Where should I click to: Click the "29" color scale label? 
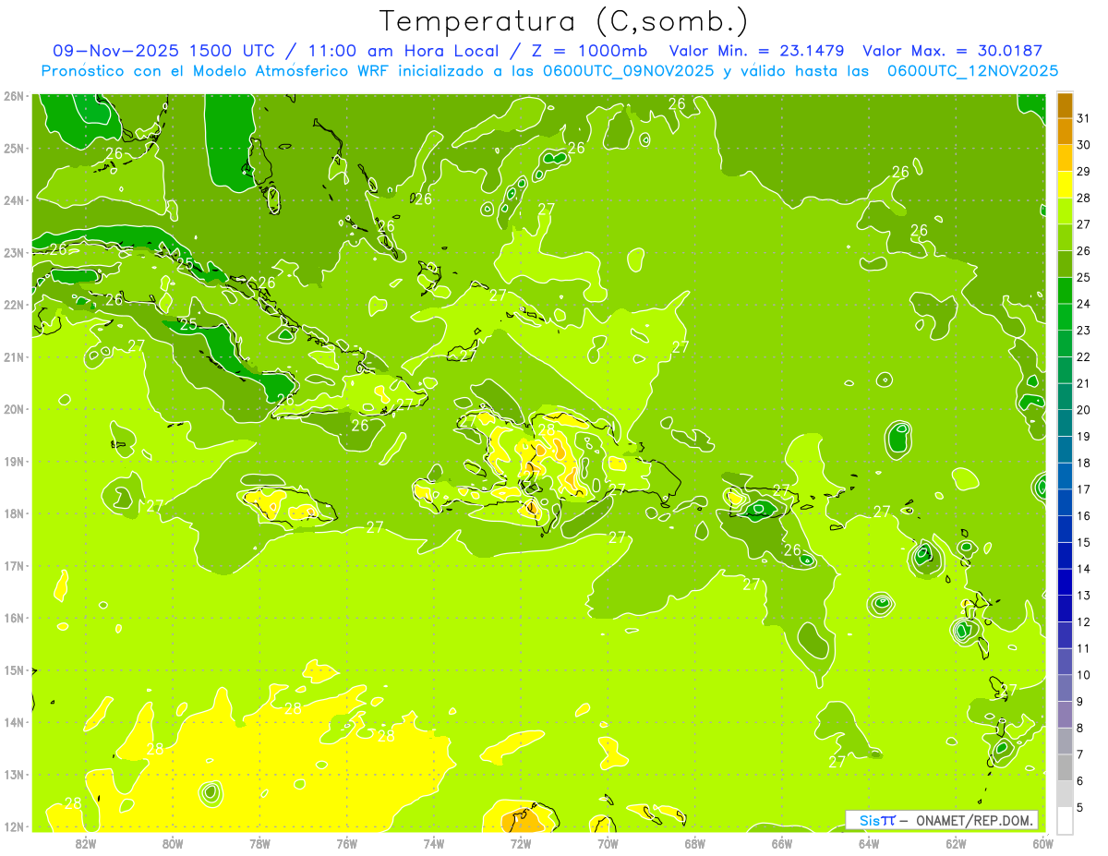click(x=1084, y=172)
